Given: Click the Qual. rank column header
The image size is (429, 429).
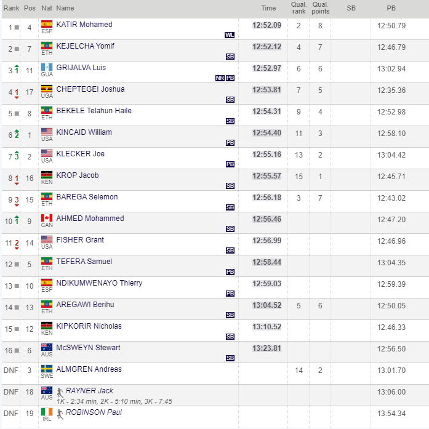Looking at the screenshot, I should click(299, 8).
